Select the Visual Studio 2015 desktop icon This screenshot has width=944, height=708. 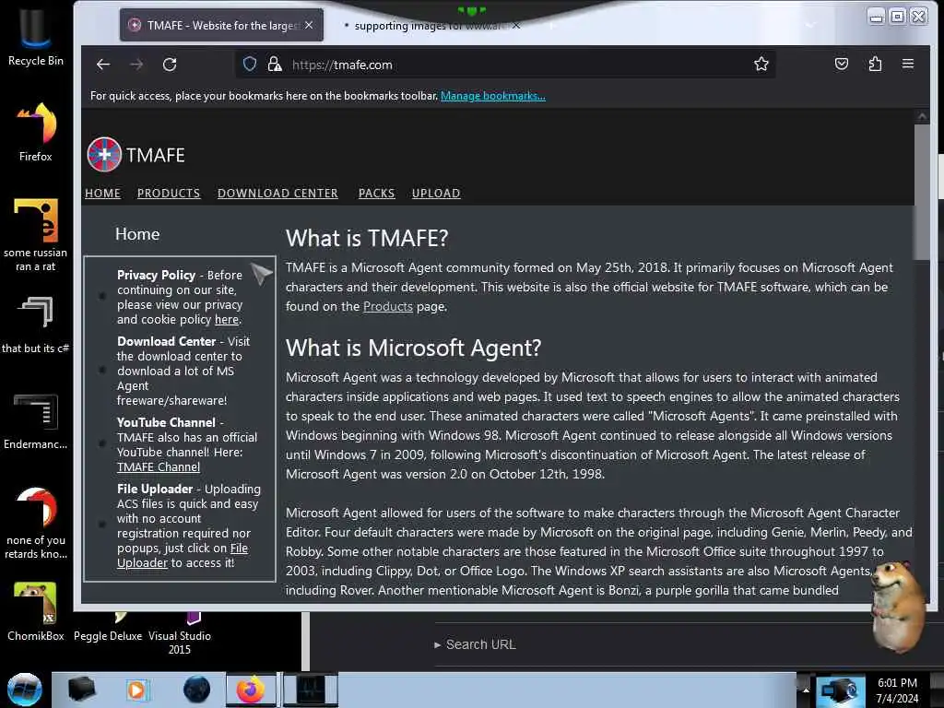coord(180,634)
